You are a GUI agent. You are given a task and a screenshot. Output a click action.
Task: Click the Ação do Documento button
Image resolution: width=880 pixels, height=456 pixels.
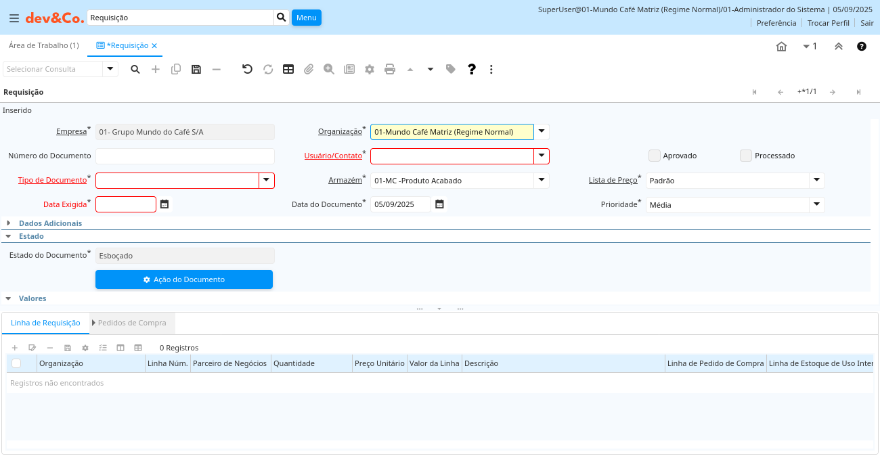click(184, 279)
